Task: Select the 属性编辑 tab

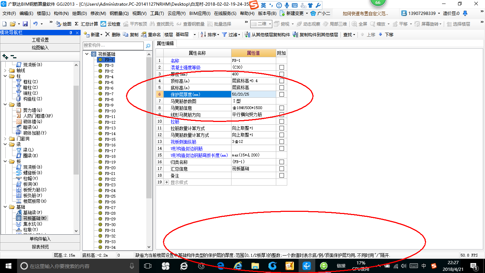Action: tap(165, 43)
